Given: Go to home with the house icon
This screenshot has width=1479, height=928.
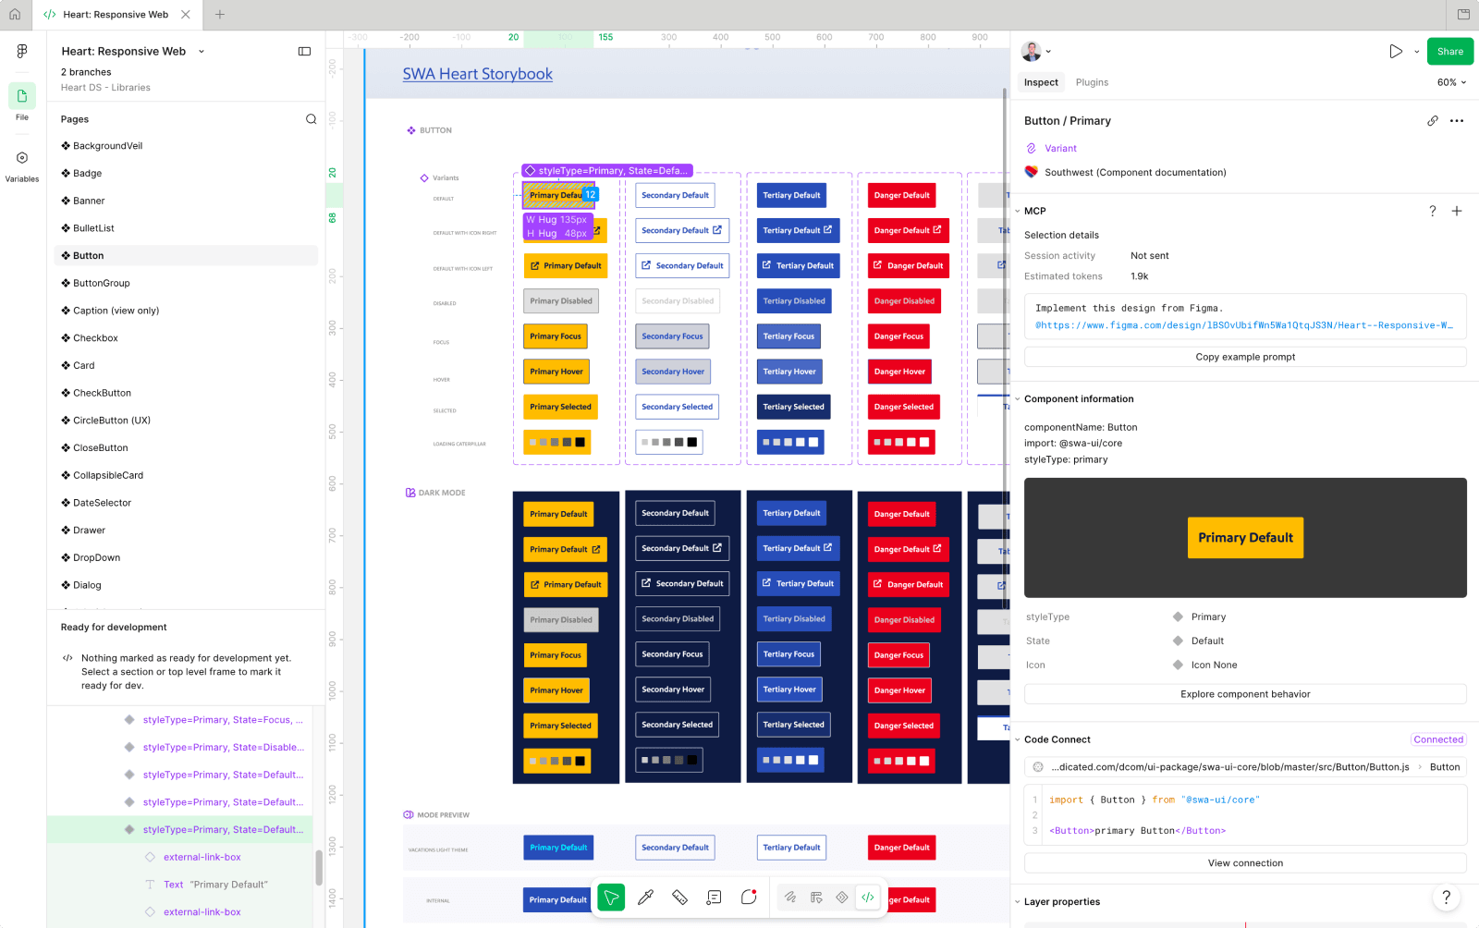Looking at the screenshot, I should coord(15,15).
